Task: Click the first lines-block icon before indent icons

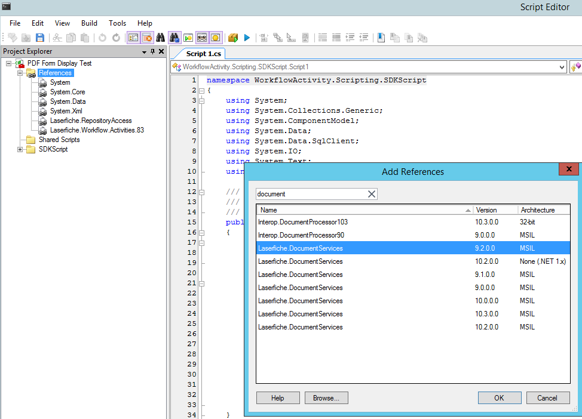Action: (323, 38)
